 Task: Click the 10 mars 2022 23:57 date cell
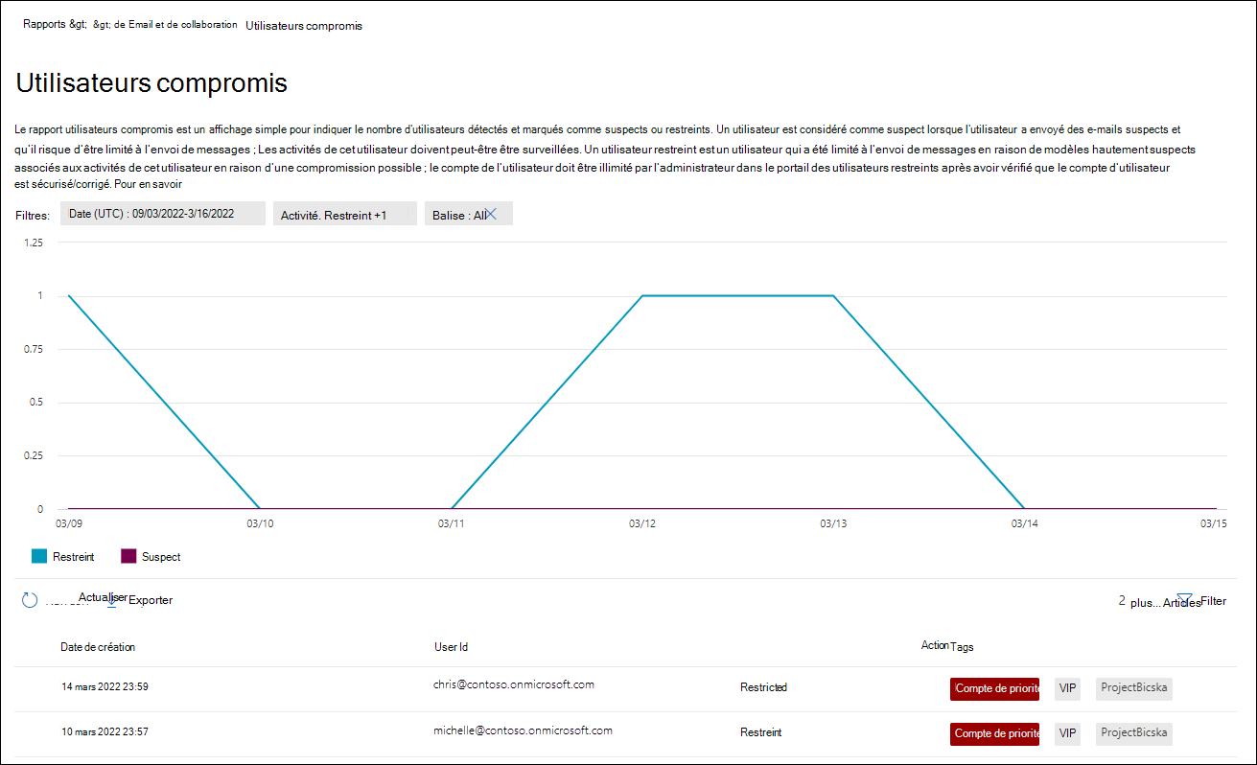[105, 732]
